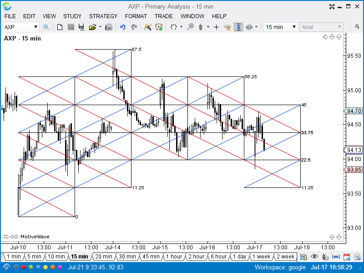
Task: Open the 15 min bar size dropdown
Action: [x=280, y=27]
